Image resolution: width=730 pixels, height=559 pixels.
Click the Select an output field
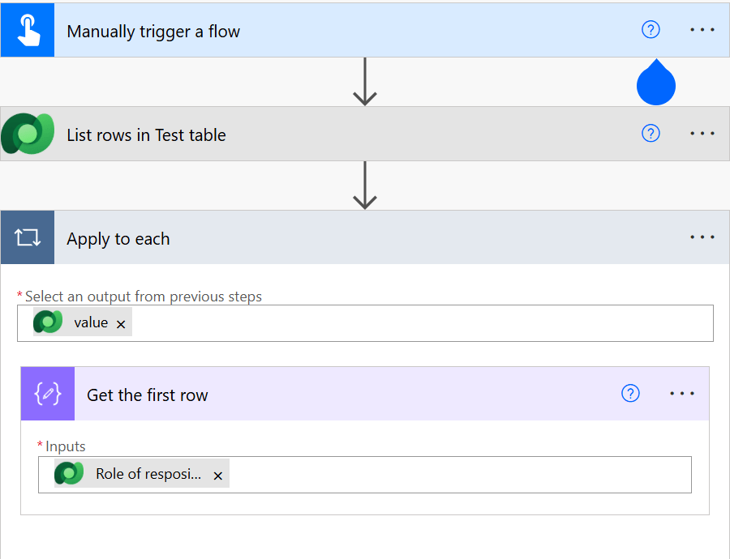click(x=422, y=323)
